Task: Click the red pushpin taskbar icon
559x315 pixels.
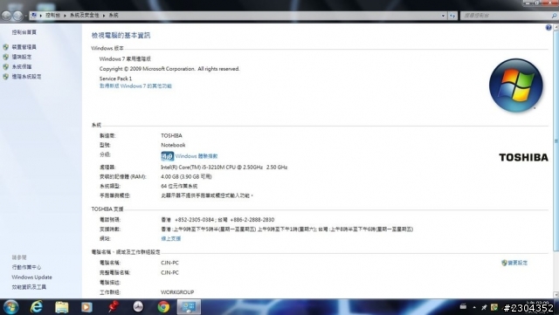Action: (x=113, y=306)
